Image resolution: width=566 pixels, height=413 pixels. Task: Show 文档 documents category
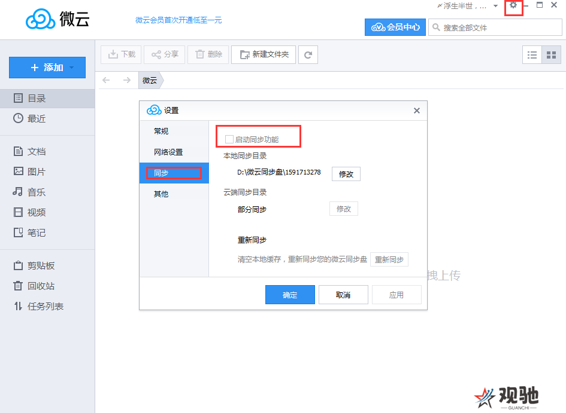(47, 151)
